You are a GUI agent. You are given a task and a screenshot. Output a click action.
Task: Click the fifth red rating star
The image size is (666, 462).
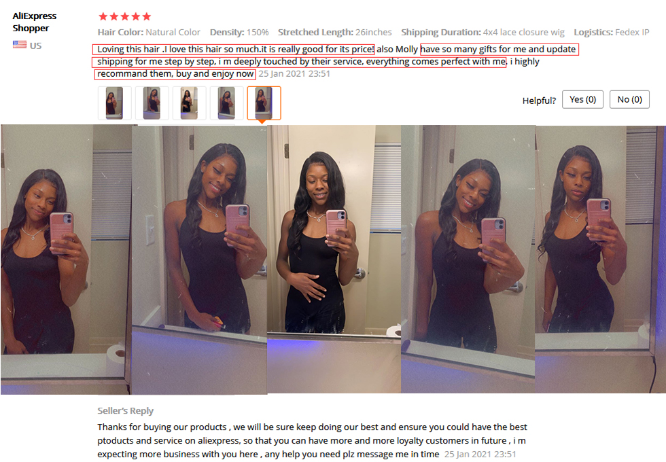click(x=147, y=16)
